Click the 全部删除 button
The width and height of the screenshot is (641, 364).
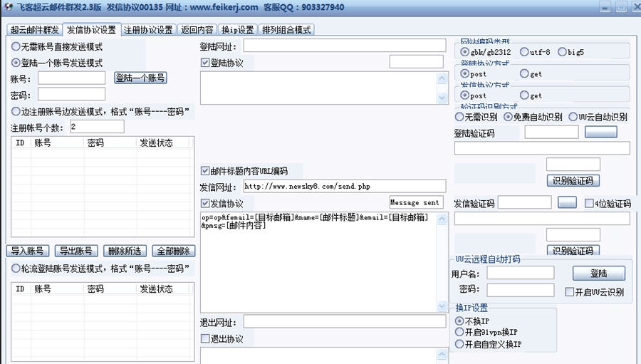173,251
